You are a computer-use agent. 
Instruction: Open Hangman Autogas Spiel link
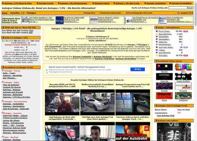pos(14,128)
